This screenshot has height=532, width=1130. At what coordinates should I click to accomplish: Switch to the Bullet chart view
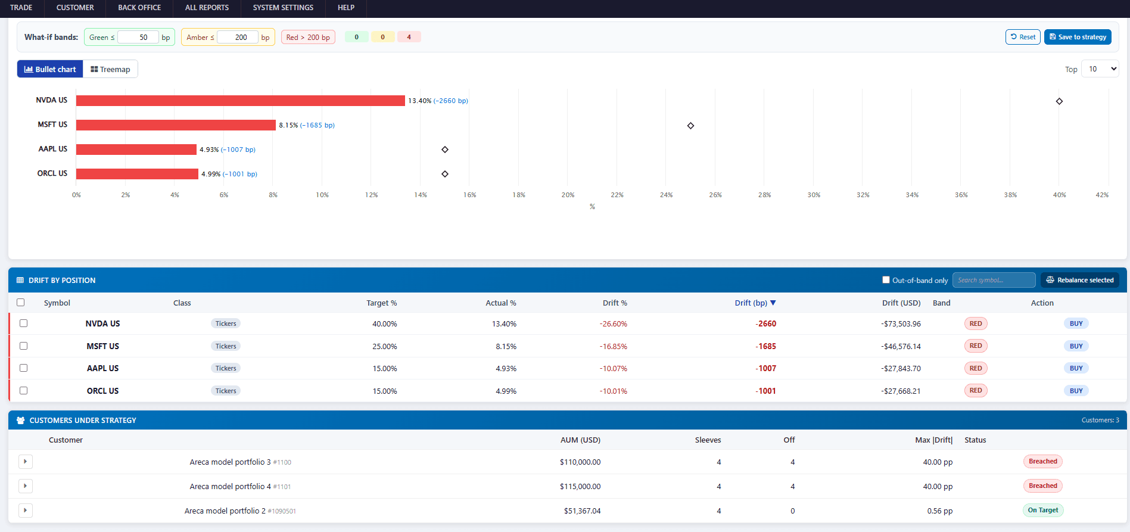click(50, 69)
